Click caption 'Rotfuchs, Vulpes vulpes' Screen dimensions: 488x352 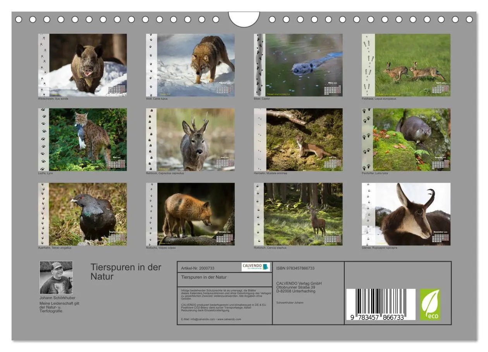(161, 248)
